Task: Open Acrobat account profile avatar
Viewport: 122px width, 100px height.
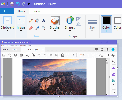Action: 113,49
